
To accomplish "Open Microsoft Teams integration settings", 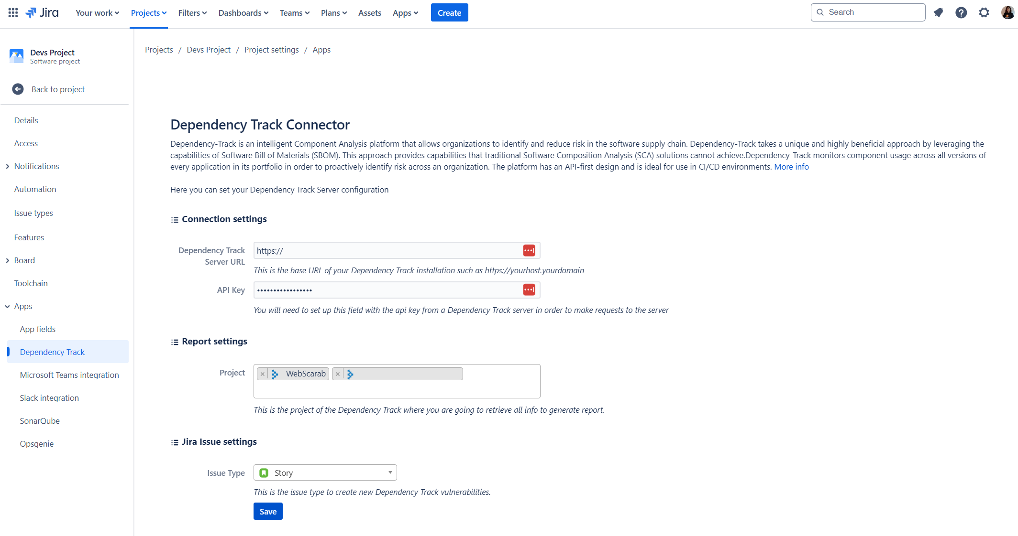I will (x=69, y=375).
